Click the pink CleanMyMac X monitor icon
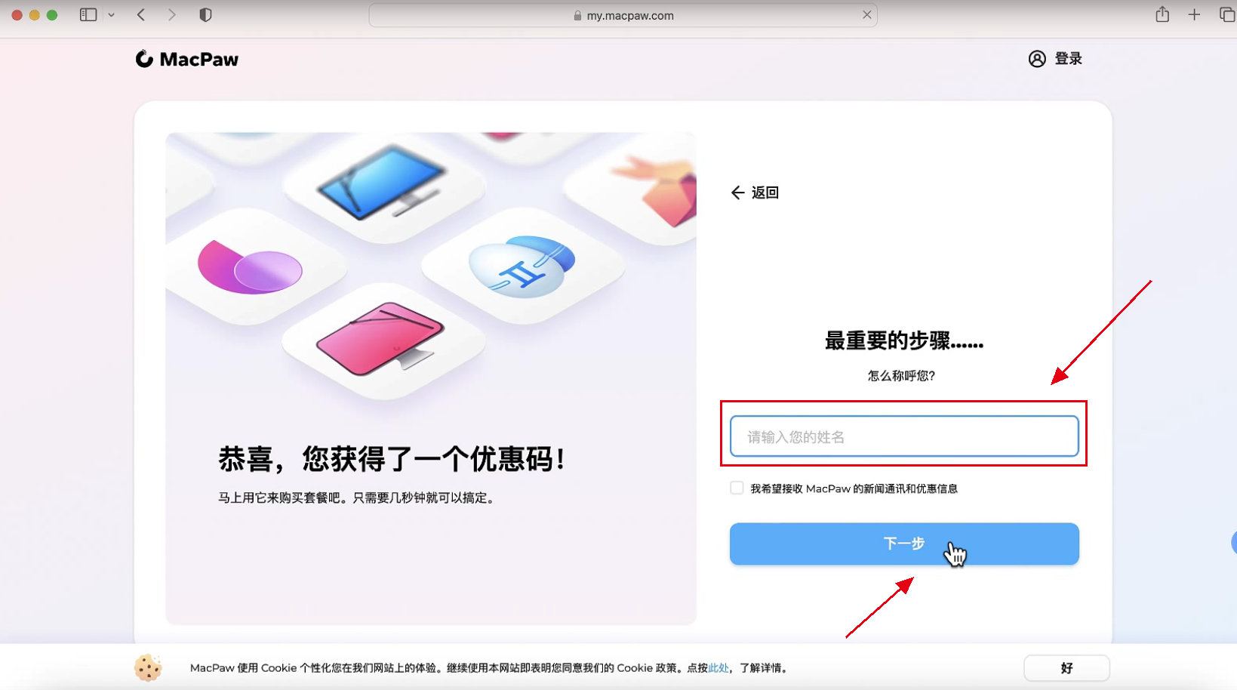The width and height of the screenshot is (1237, 690). pos(381,340)
